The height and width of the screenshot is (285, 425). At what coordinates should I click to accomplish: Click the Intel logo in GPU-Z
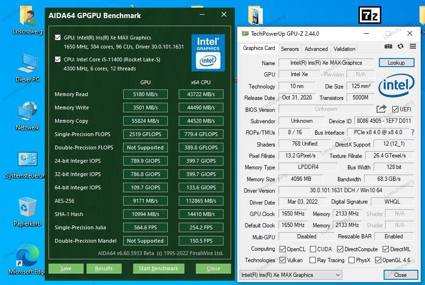(396, 86)
